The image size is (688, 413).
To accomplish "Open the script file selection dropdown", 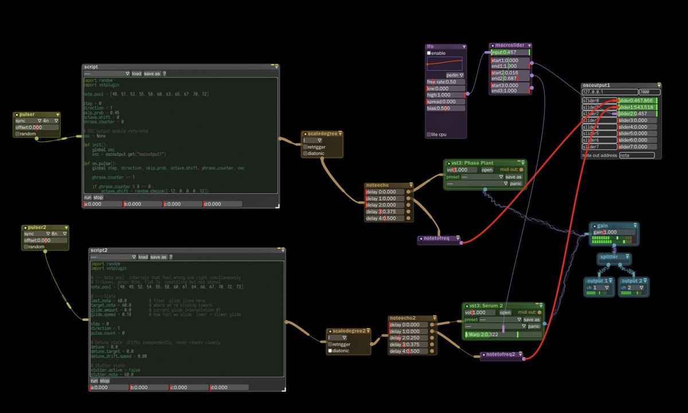I will (107, 73).
